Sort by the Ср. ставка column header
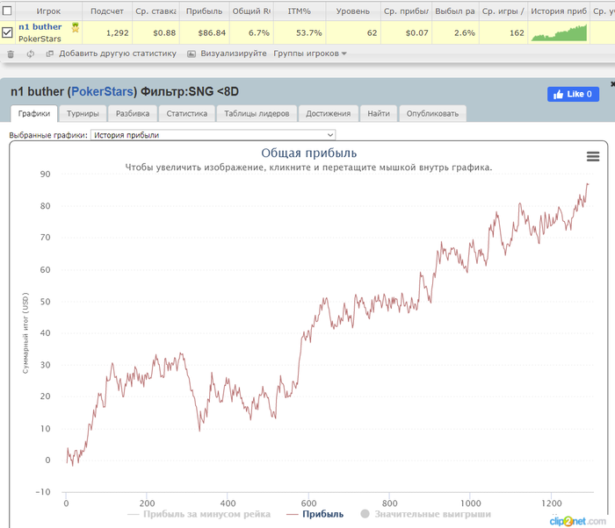 click(156, 11)
